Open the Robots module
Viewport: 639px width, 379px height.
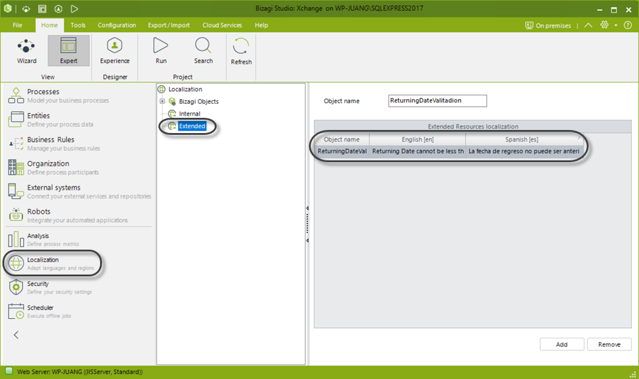click(67, 216)
